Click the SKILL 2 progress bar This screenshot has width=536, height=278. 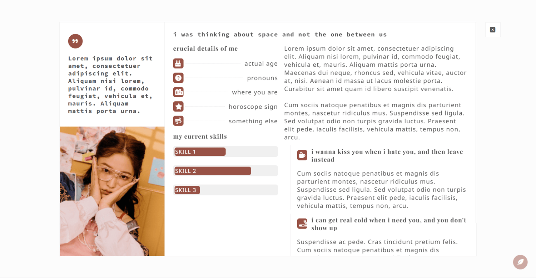tap(225, 171)
